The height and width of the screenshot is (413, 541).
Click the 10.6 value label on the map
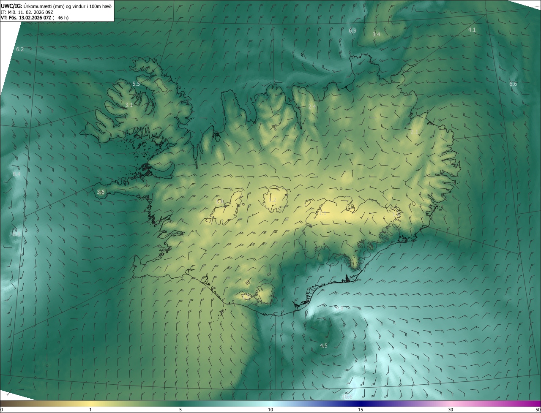coord(347,397)
